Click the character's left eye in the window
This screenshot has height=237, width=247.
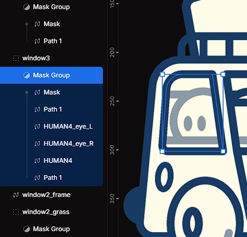(188, 123)
